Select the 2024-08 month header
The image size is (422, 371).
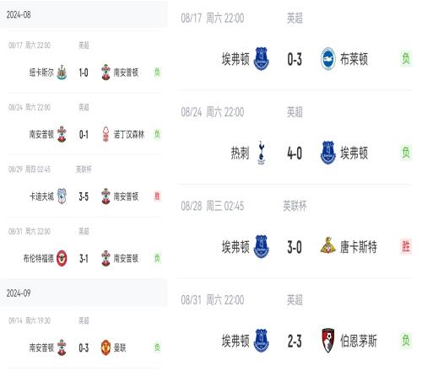point(84,14)
